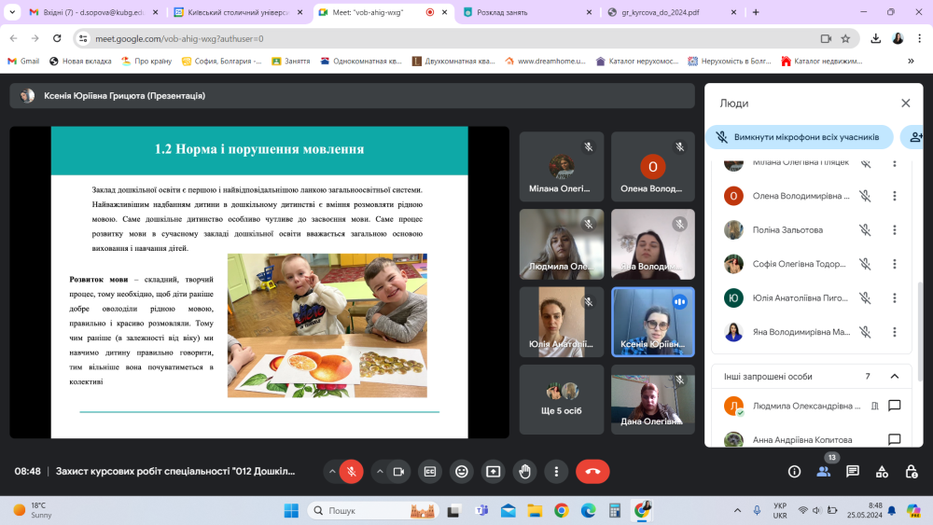Show more bookmarks chevron
Image resolution: width=933 pixels, height=525 pixels.
coord(911,62)
